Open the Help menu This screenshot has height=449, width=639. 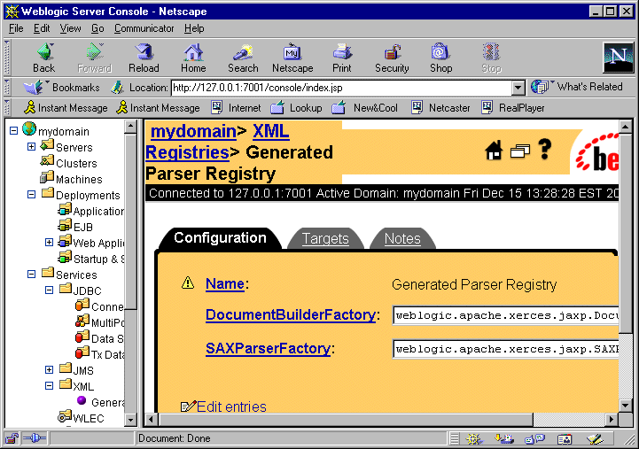[194, 28]
